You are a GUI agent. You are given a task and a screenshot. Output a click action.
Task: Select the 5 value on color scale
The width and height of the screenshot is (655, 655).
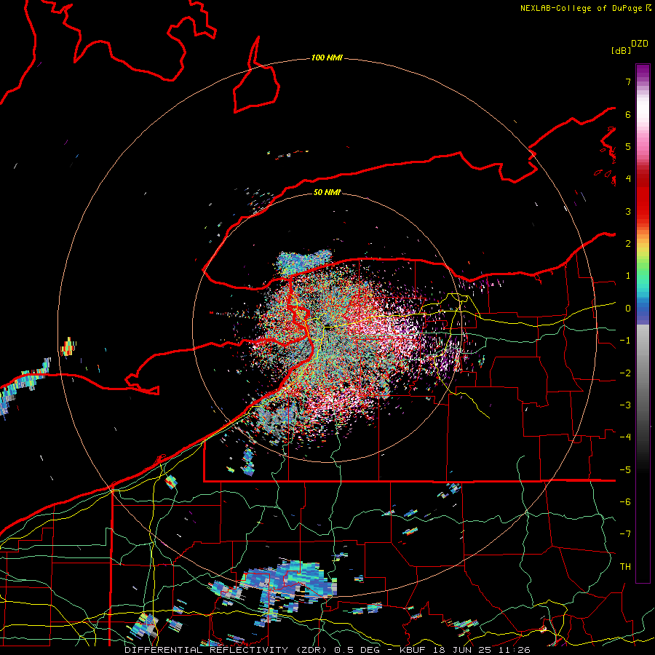(x=628, y=146)
